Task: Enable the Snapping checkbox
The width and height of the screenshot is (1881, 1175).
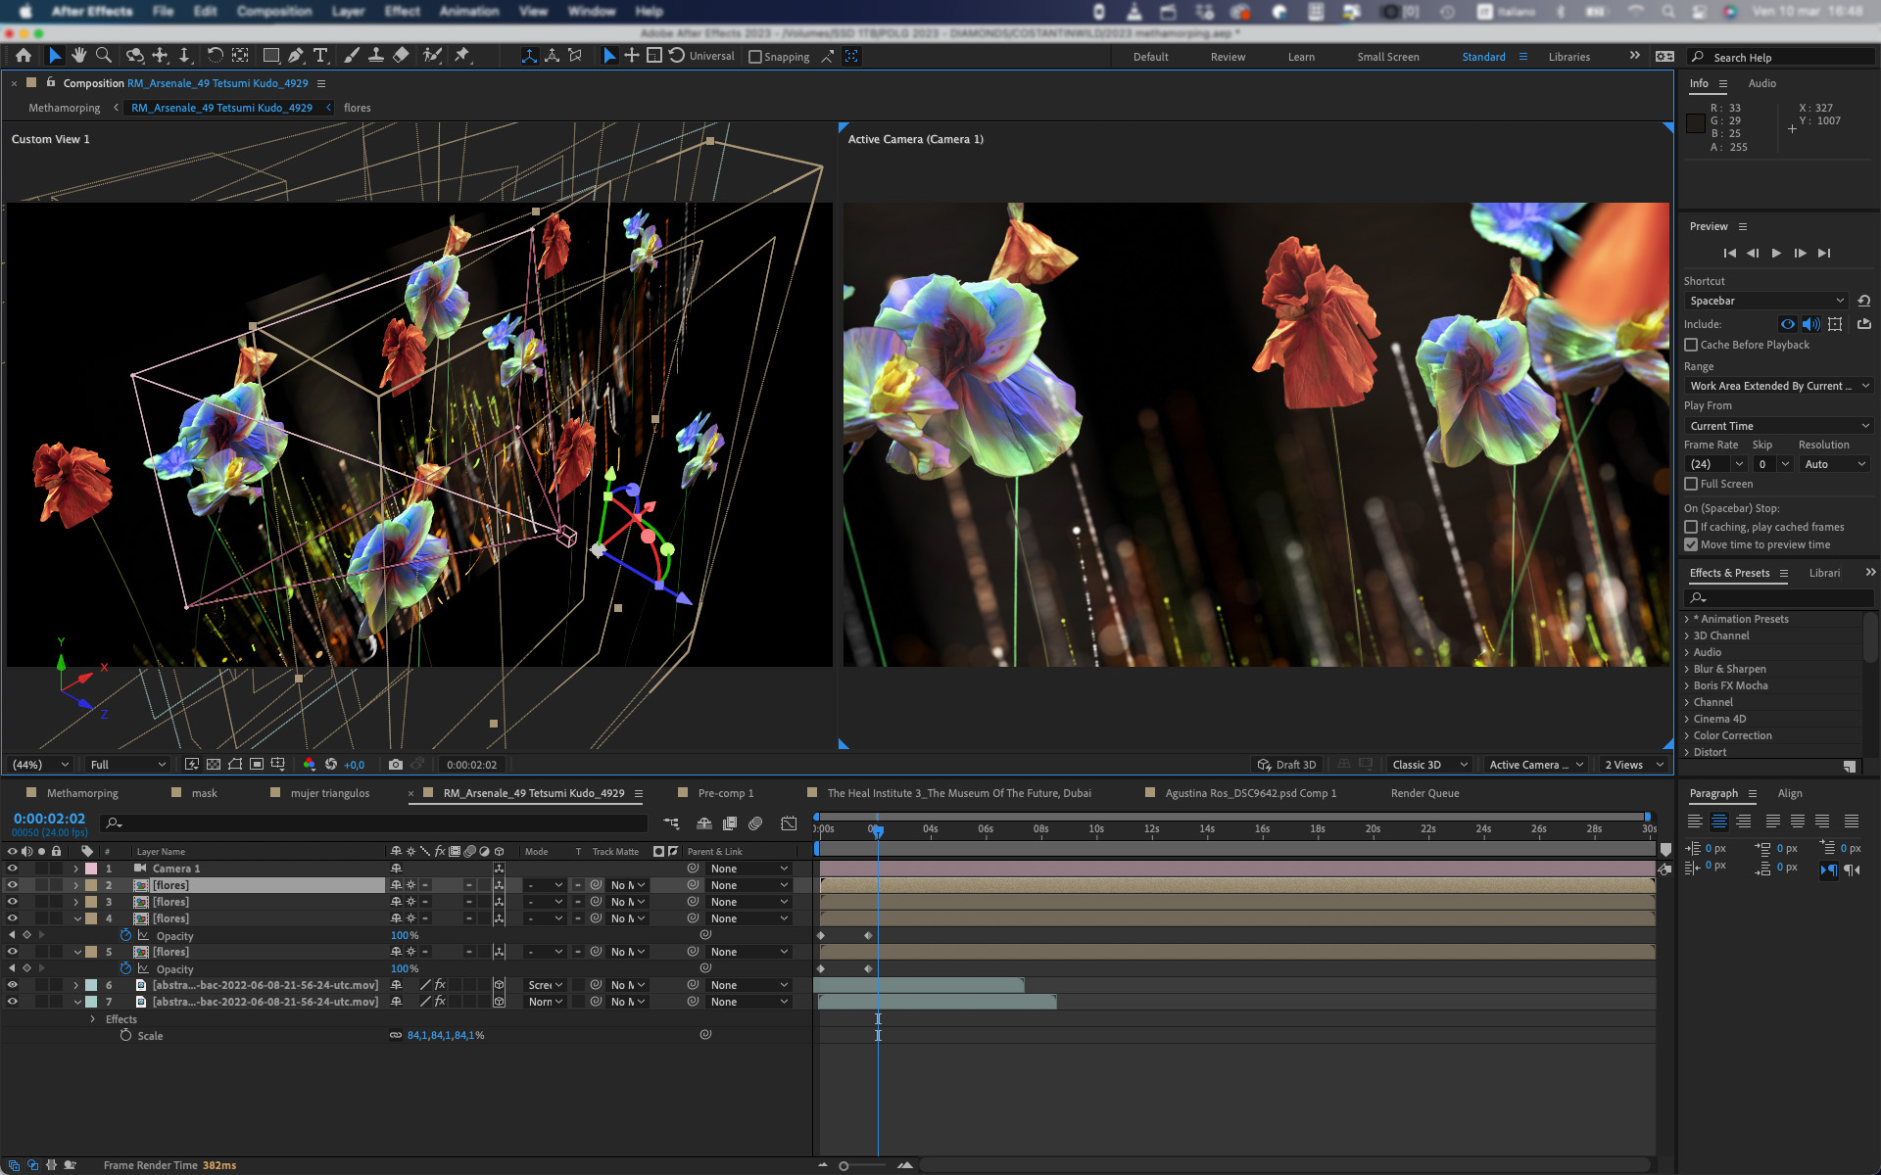Action: click(755, 57)
